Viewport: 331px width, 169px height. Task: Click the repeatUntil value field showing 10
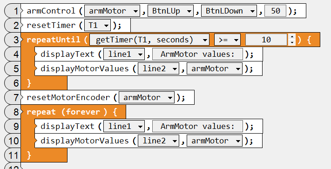266,40
